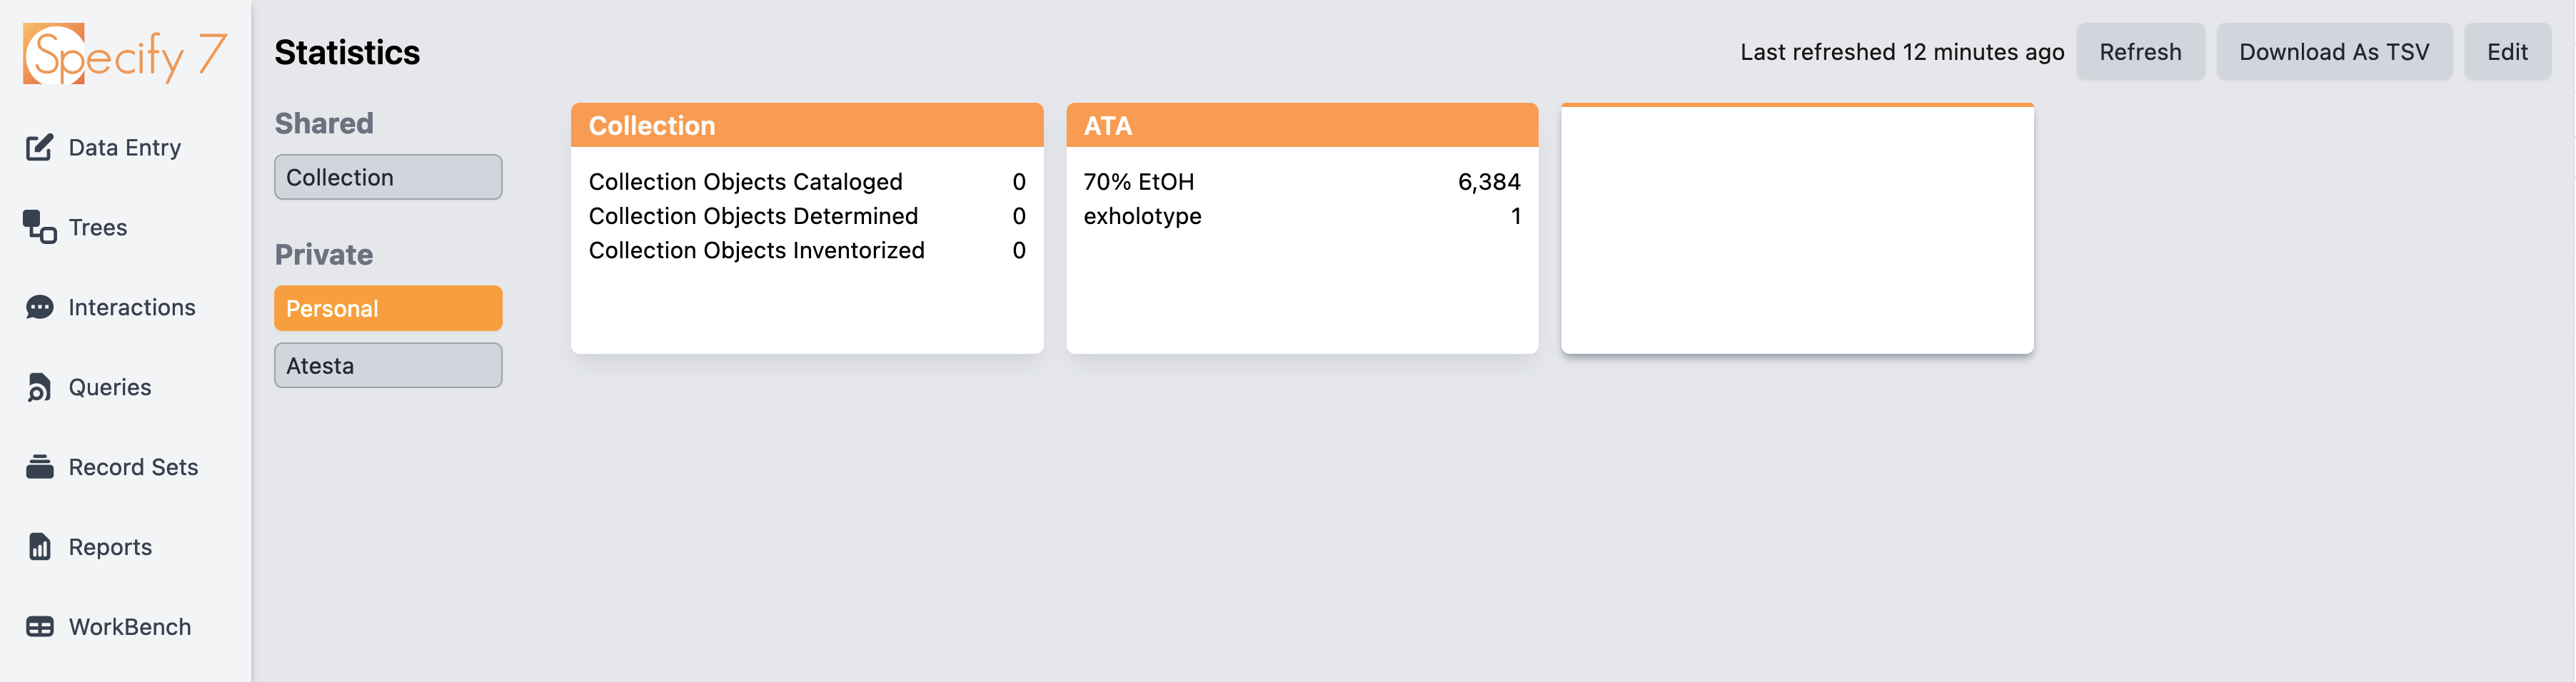This screenshot has width=2576, height=682.
Task: Click the empty unnamed statistics card
Action: point(1797,228)
